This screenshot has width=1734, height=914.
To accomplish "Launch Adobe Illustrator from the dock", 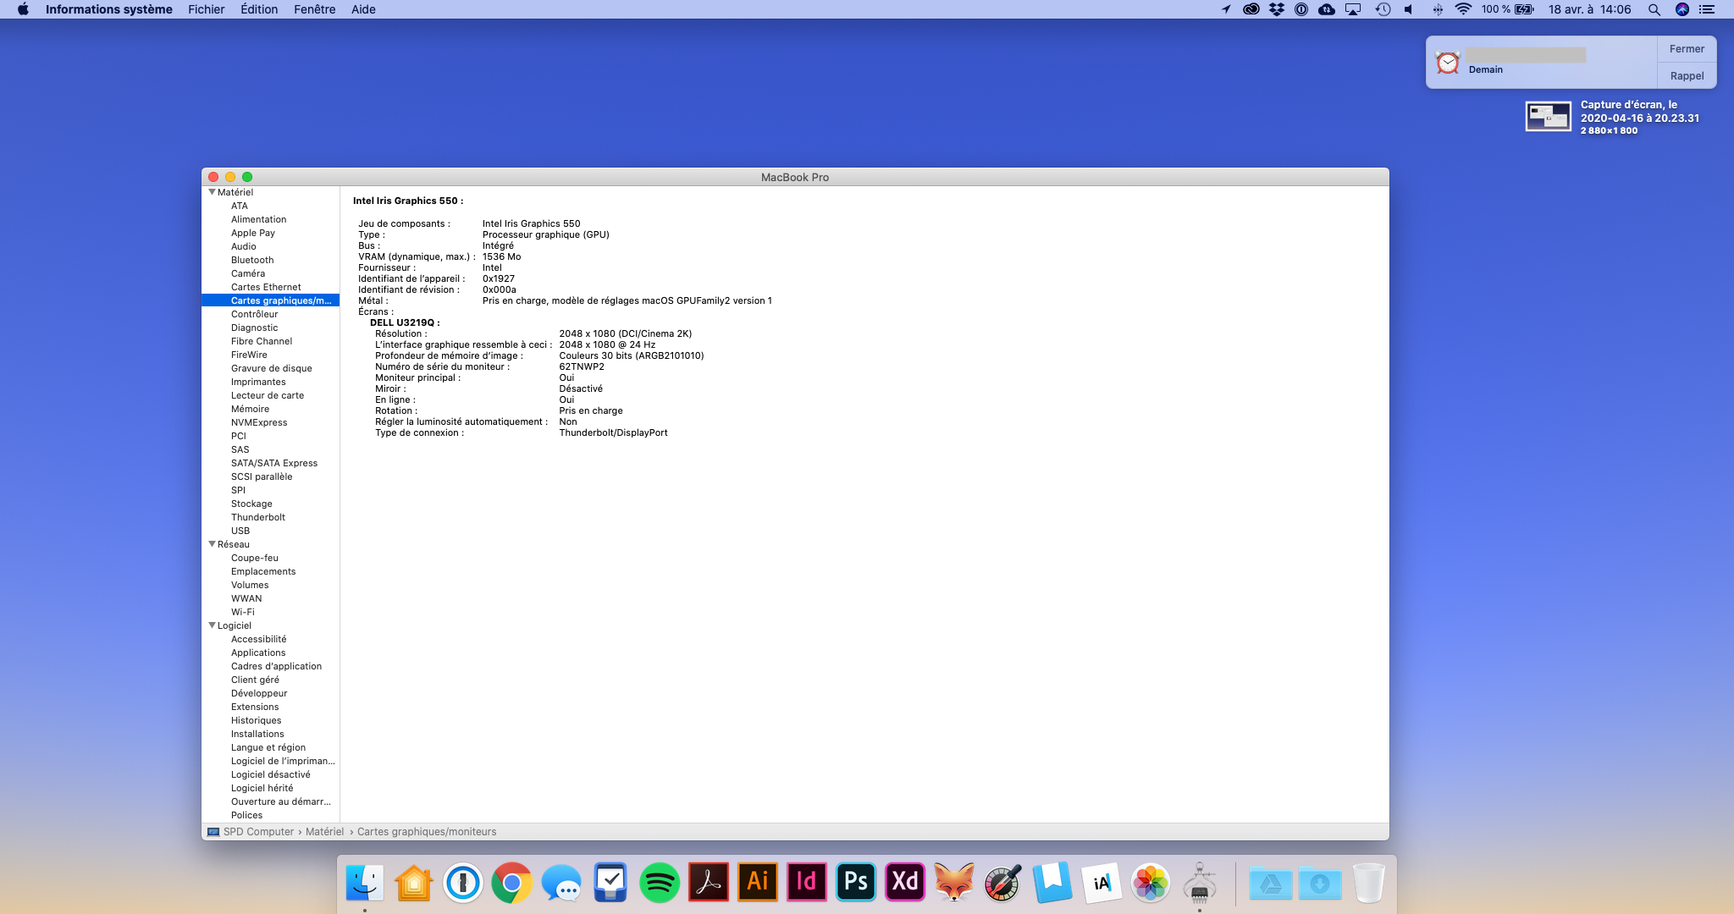I will tap(757, 884).
